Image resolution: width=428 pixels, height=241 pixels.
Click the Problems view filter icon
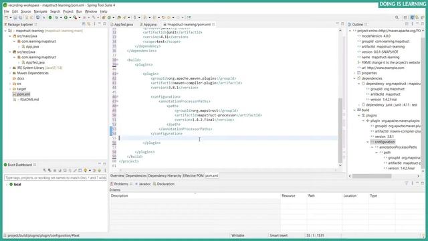[x=407, y=183]
